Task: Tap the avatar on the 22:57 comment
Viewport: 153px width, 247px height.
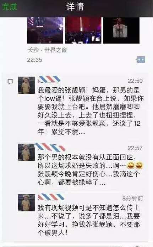Action: 26,152
